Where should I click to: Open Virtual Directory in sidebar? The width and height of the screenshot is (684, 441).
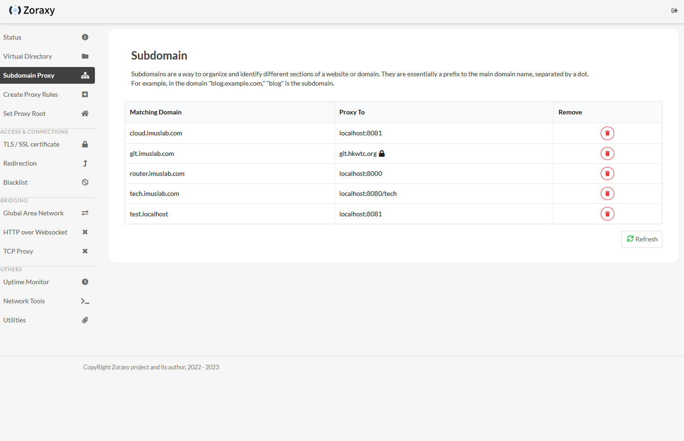pos(47,56)
